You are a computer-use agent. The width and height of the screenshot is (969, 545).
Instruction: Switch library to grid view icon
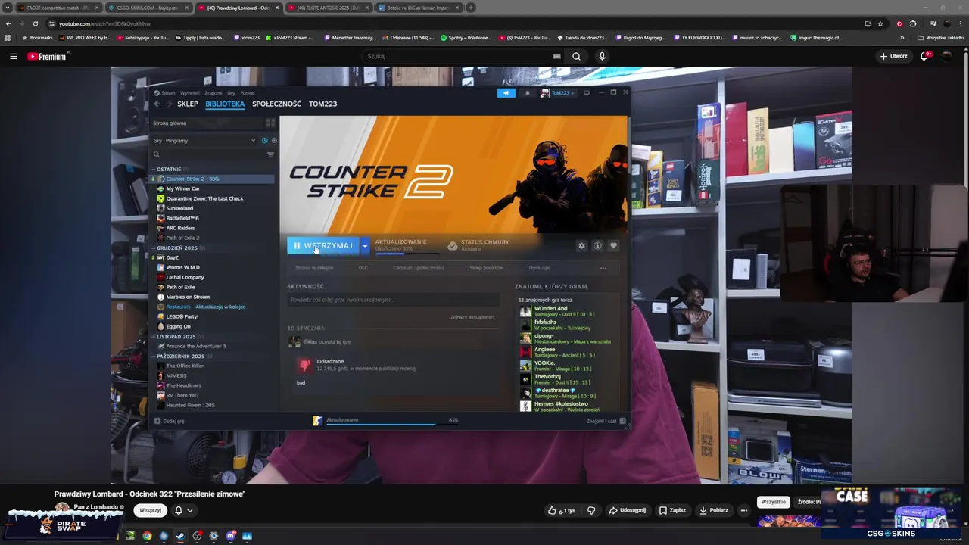[270, 123]
